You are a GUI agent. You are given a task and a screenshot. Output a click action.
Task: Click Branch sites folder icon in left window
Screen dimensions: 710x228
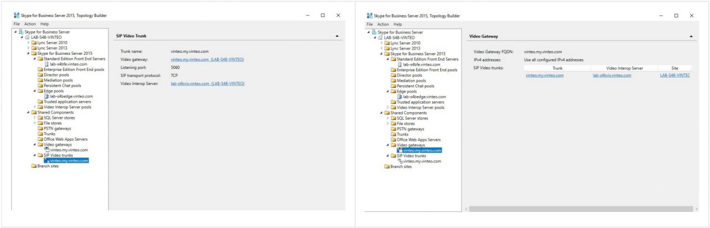pyautogui.click(x=34, y=166)
